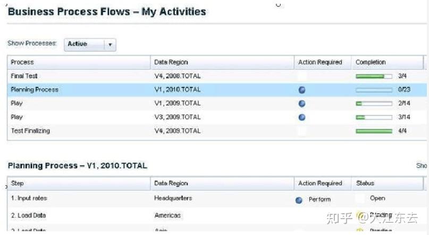Screen dimensions: 429x235
Task: Click the Status column header in steps table
Action: (365, 184)
